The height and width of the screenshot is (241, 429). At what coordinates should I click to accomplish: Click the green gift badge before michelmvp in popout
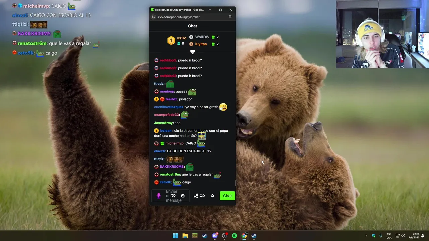(x=162, y=143)
